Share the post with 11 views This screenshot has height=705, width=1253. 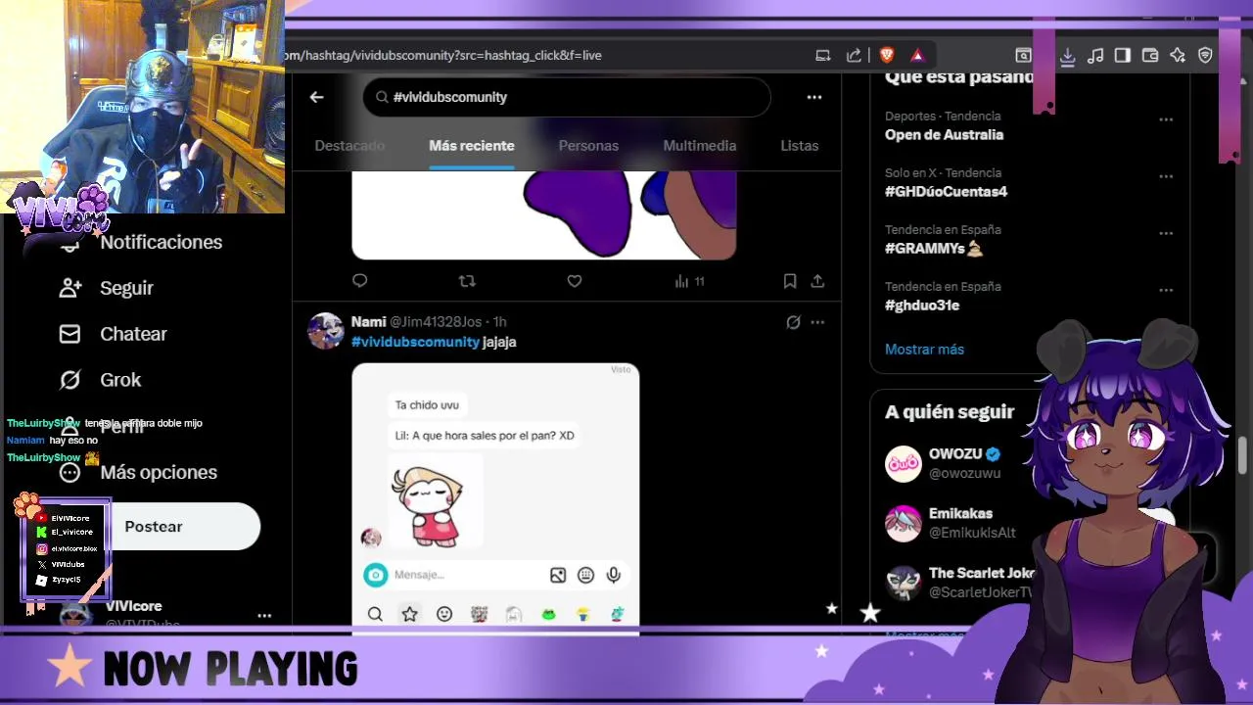817,281
